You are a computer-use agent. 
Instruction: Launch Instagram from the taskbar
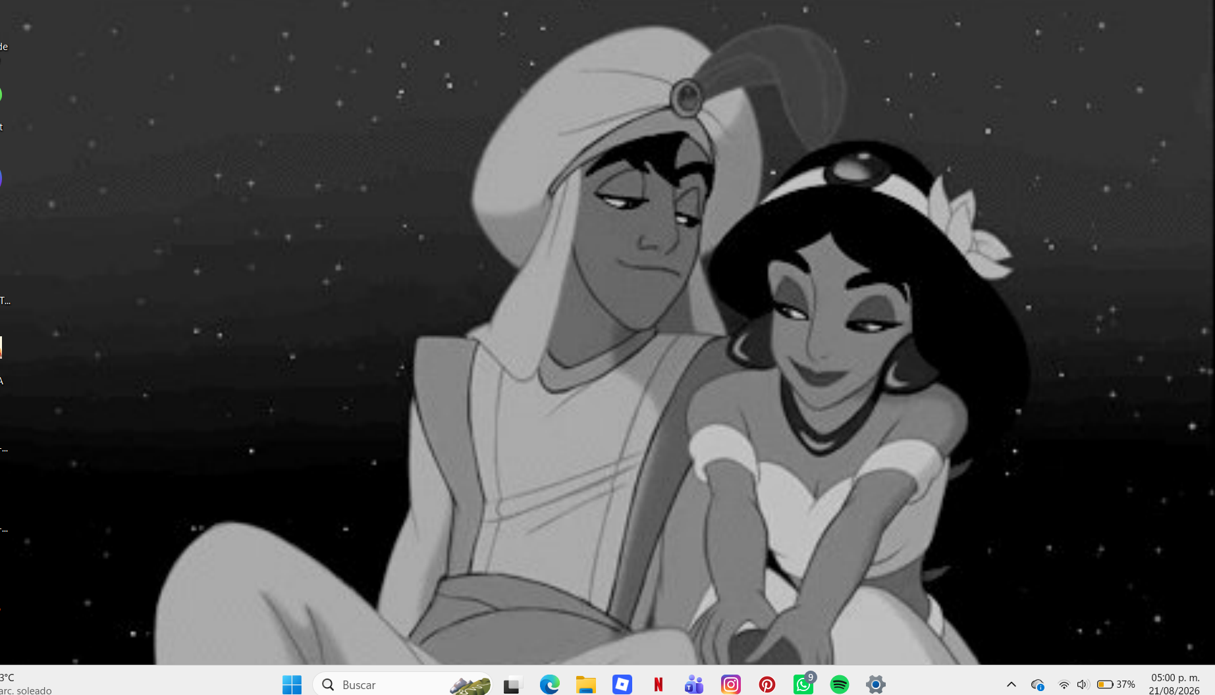[730, 684]
